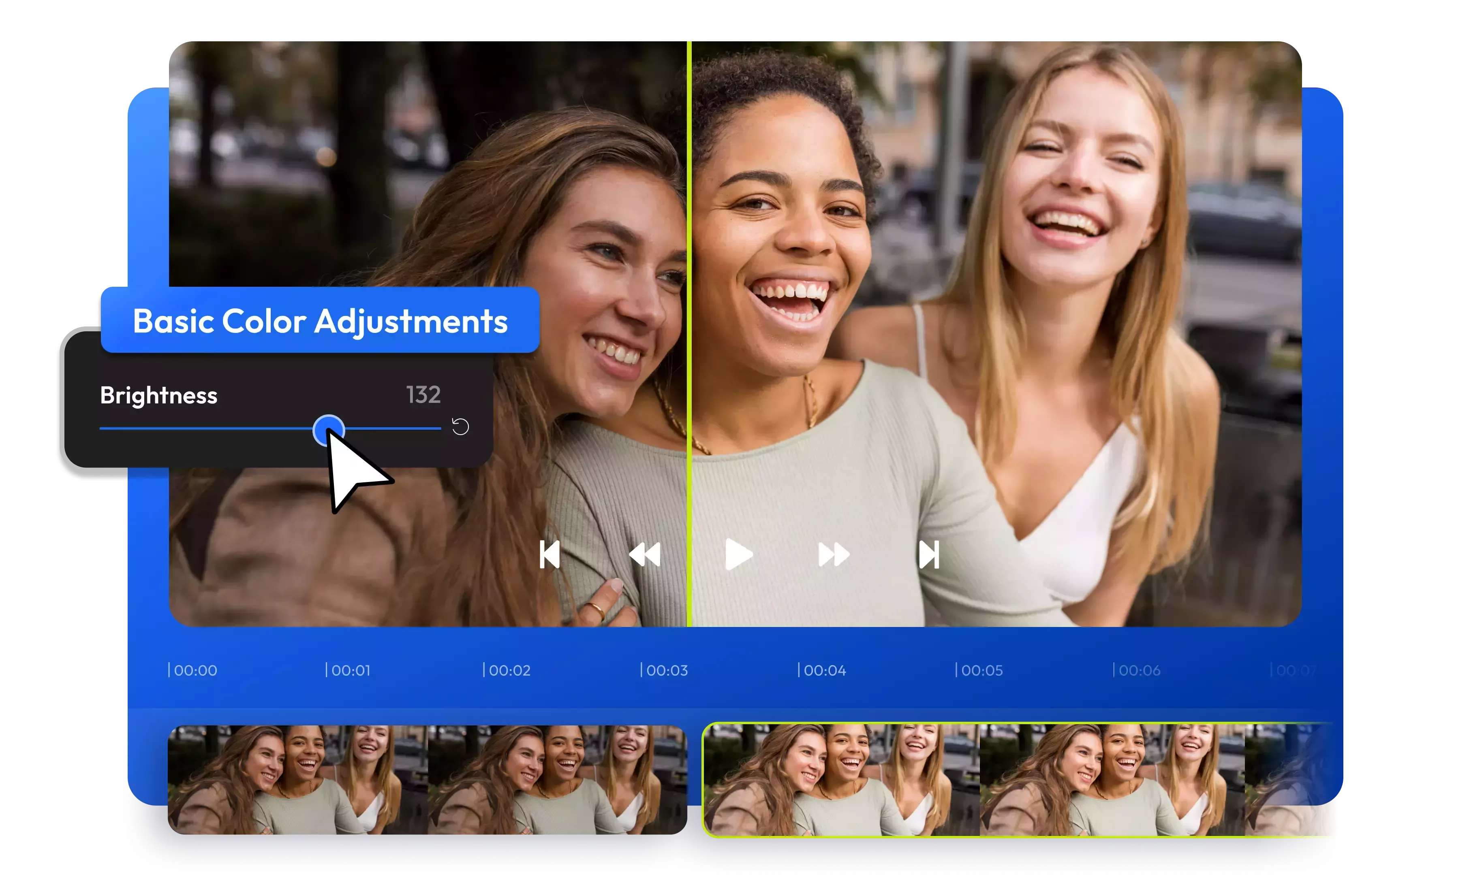
Task: Reset brightness with the circular arrow icon
Action: [x=460, y=426]
